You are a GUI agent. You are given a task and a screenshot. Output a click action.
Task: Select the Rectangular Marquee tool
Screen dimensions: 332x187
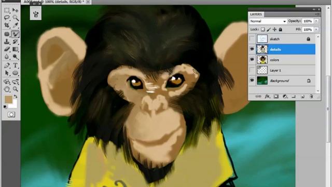(x=7, y=10)
